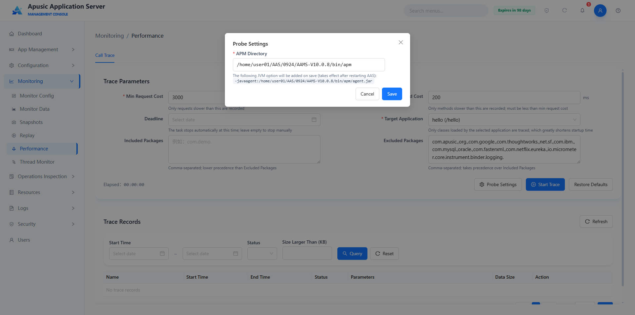635x315 pixels.
Task: Open the Status filter dropdown
Action: 262,254
